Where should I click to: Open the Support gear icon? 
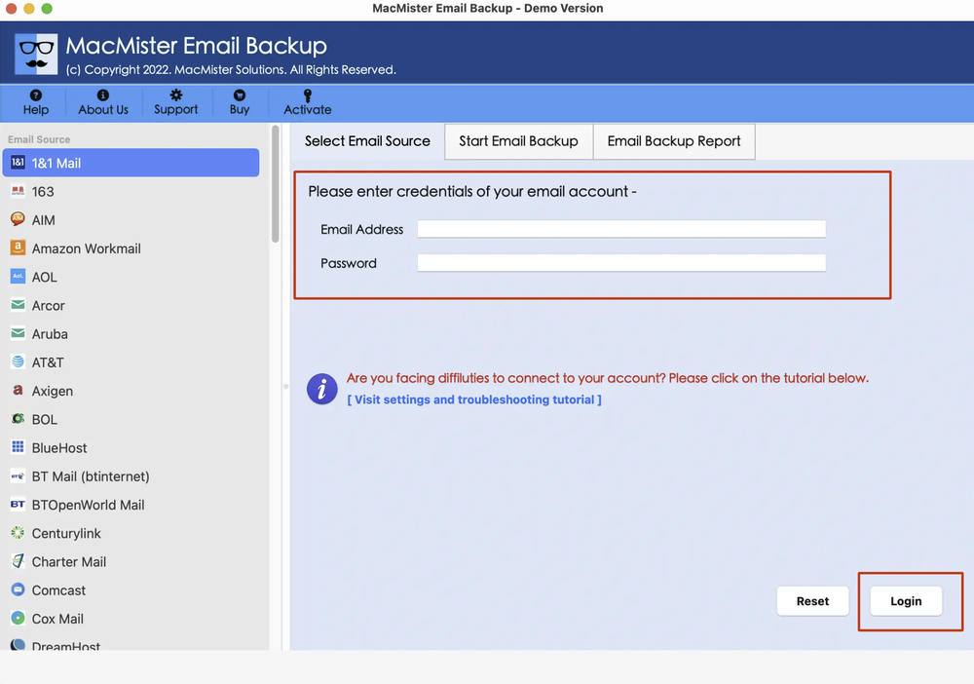(175, 95)
